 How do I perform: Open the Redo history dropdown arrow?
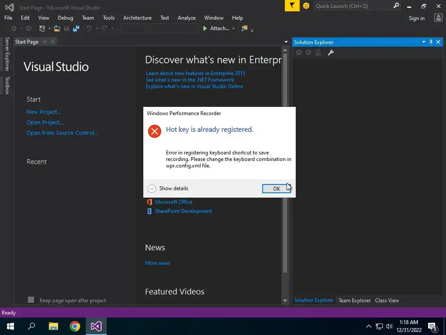click(112, 28)
